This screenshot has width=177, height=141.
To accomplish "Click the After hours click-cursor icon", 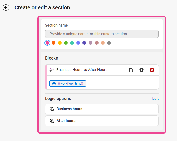I will (x=52, y=121).
